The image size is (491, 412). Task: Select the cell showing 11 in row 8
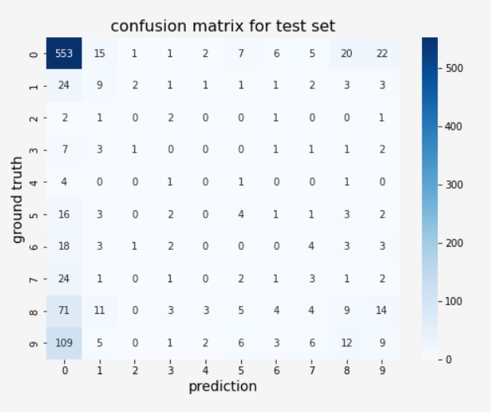(100, 311)
